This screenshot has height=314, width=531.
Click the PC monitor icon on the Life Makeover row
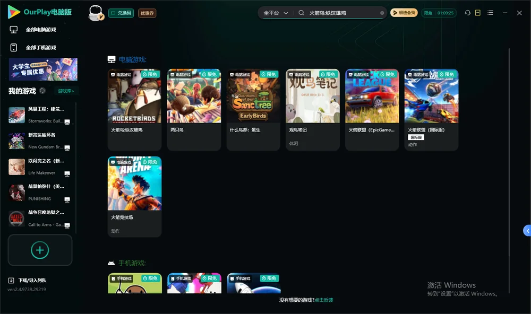pyautogui.click(x=67, y=173)
